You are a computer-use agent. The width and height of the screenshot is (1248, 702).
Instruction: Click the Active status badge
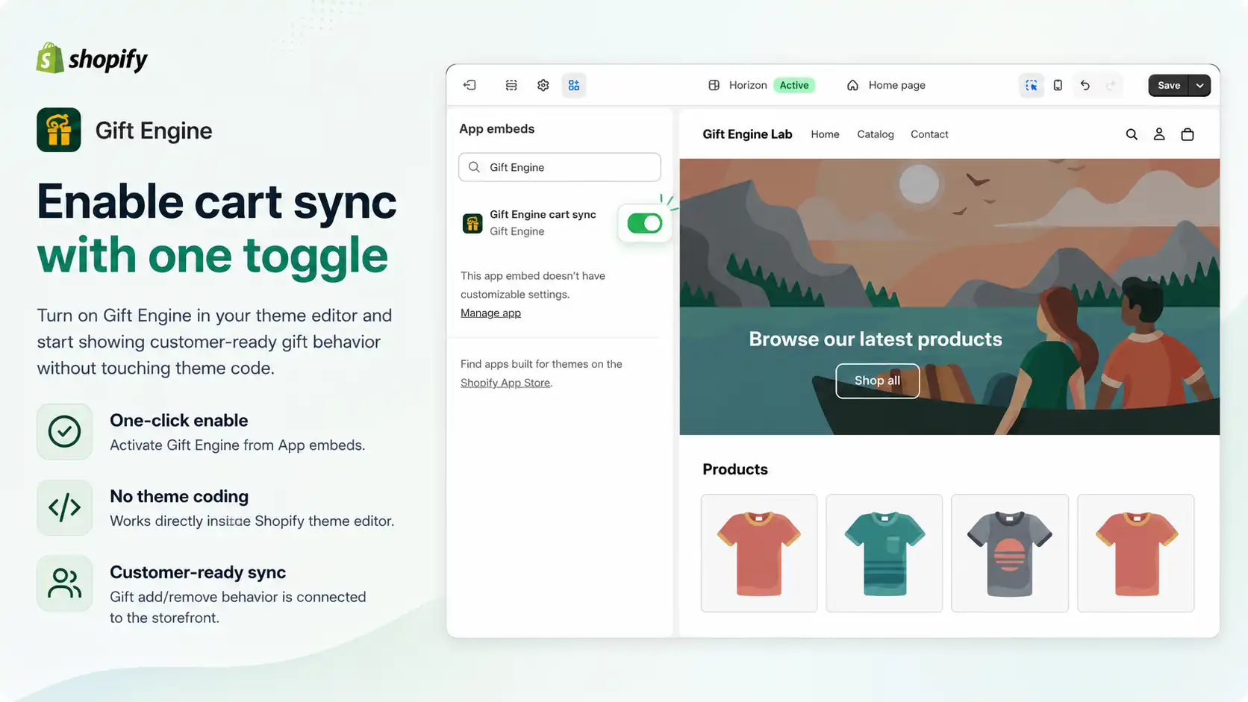tap(794, 85)
